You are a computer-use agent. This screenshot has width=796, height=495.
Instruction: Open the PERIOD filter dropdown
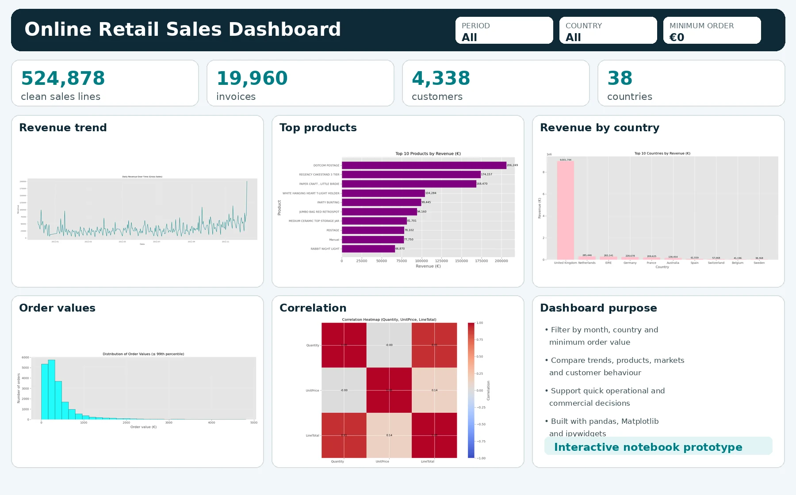pos(504,30)
